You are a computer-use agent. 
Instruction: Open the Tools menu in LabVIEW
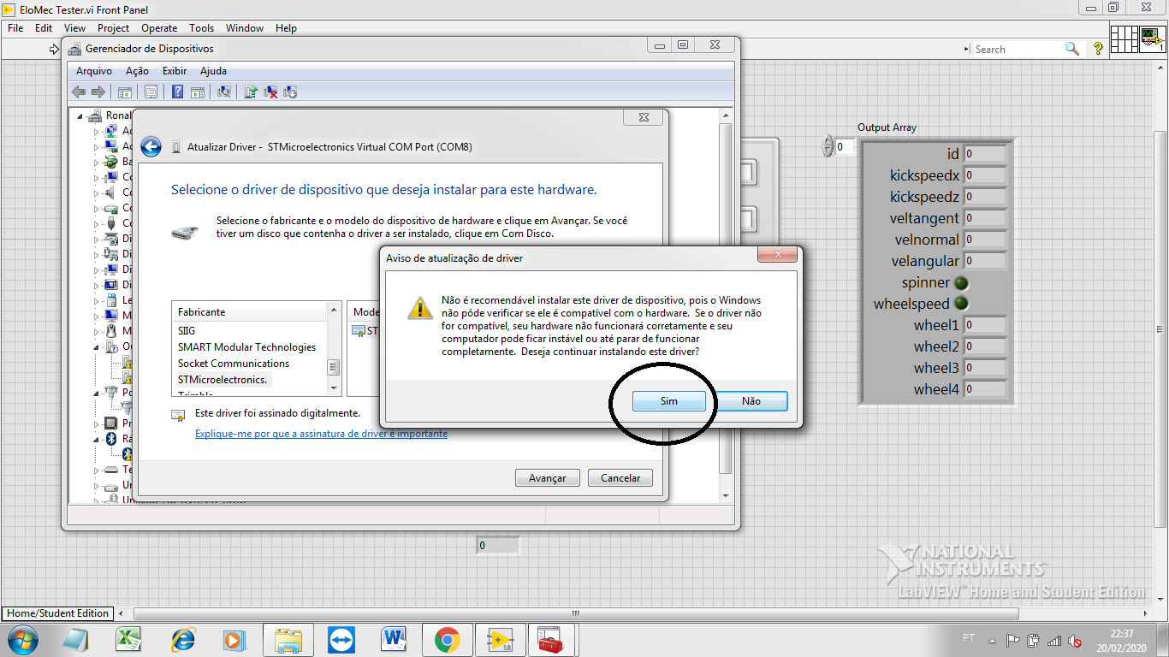201,28
